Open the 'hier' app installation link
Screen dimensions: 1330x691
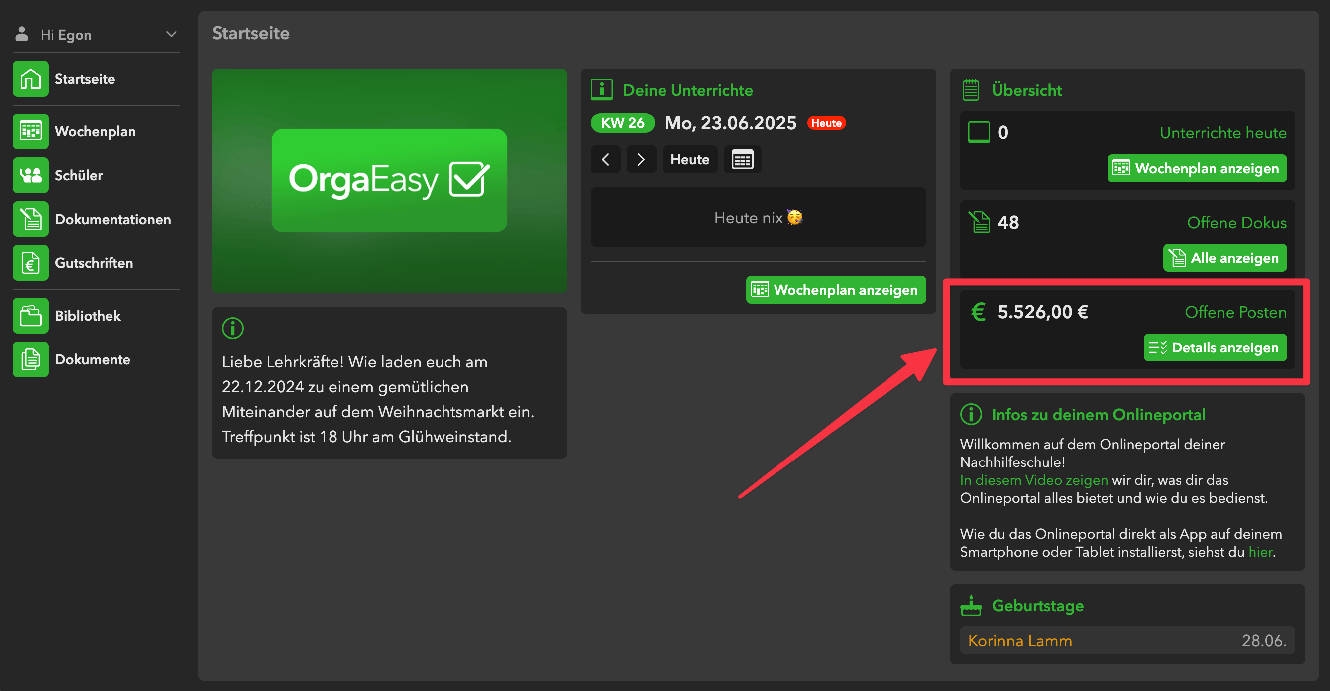point(1260,552)
